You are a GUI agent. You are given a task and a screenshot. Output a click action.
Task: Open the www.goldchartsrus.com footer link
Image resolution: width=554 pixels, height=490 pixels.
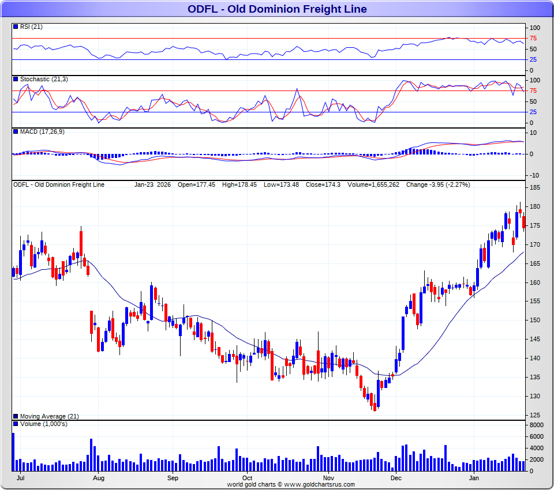pos(319,485)
